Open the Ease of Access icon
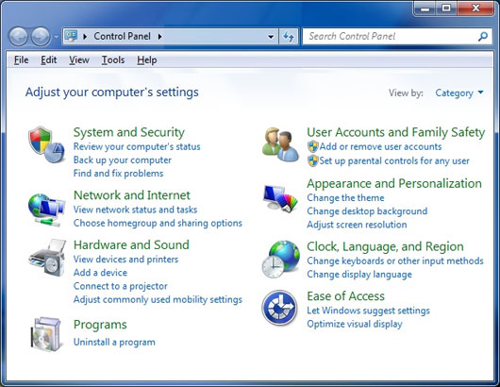The height and width of the screenshot is (387, 500). pyautogui.click(x=279, y=308)
